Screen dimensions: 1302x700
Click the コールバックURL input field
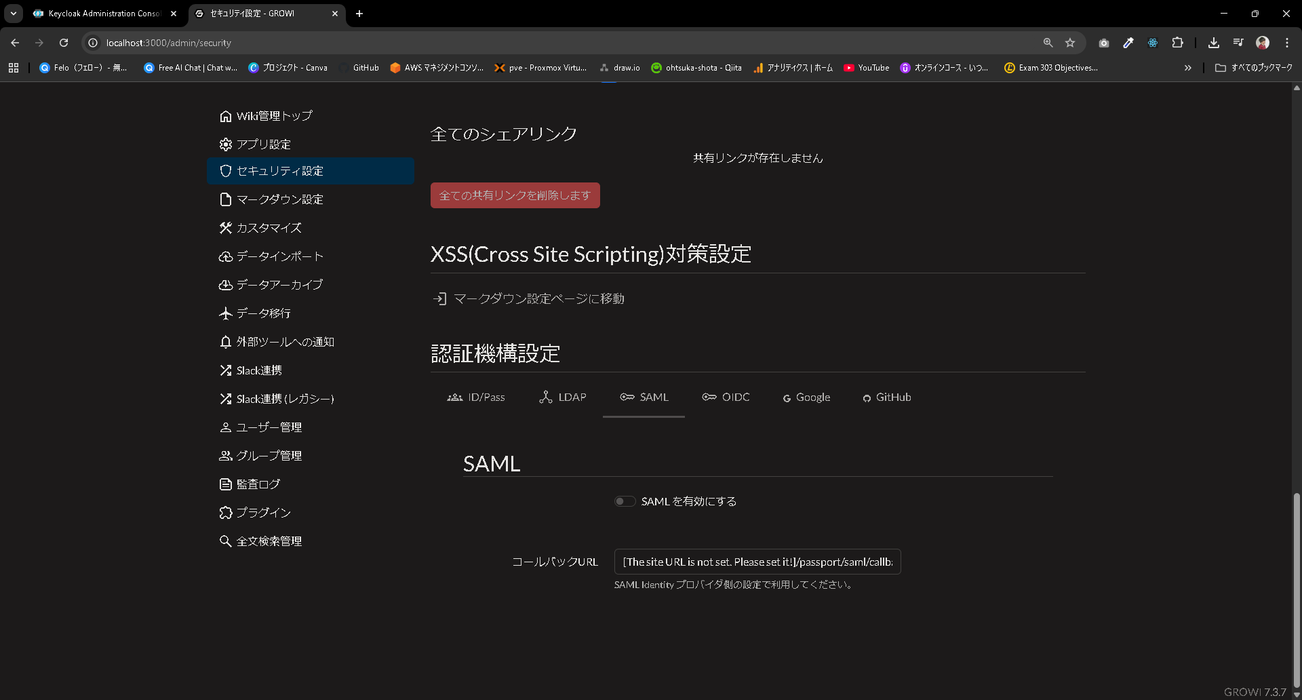757,562
